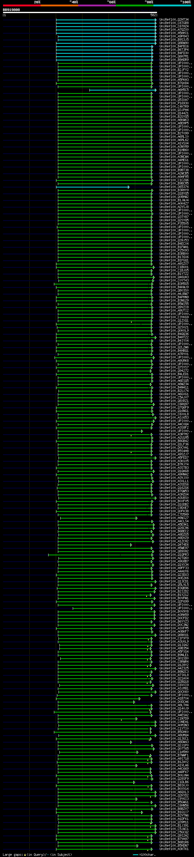The image size is (194, 857).
Task: Click the white query sequence bar
Action: tap(80, 13)
